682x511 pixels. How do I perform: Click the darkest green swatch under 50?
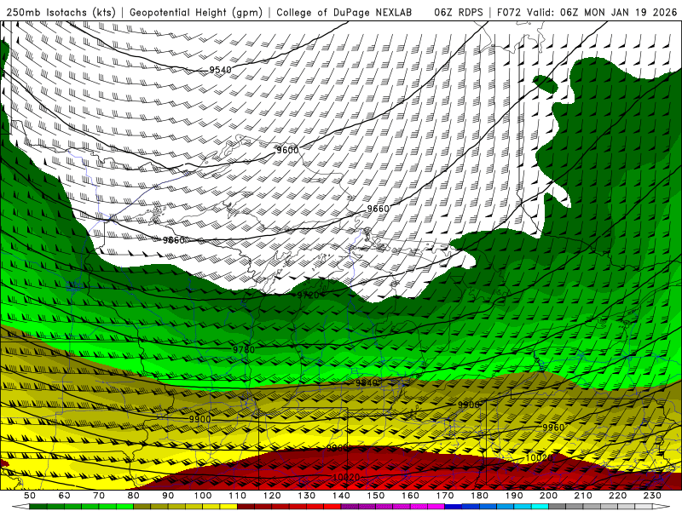pyautogui.click(x=38, y=507)
